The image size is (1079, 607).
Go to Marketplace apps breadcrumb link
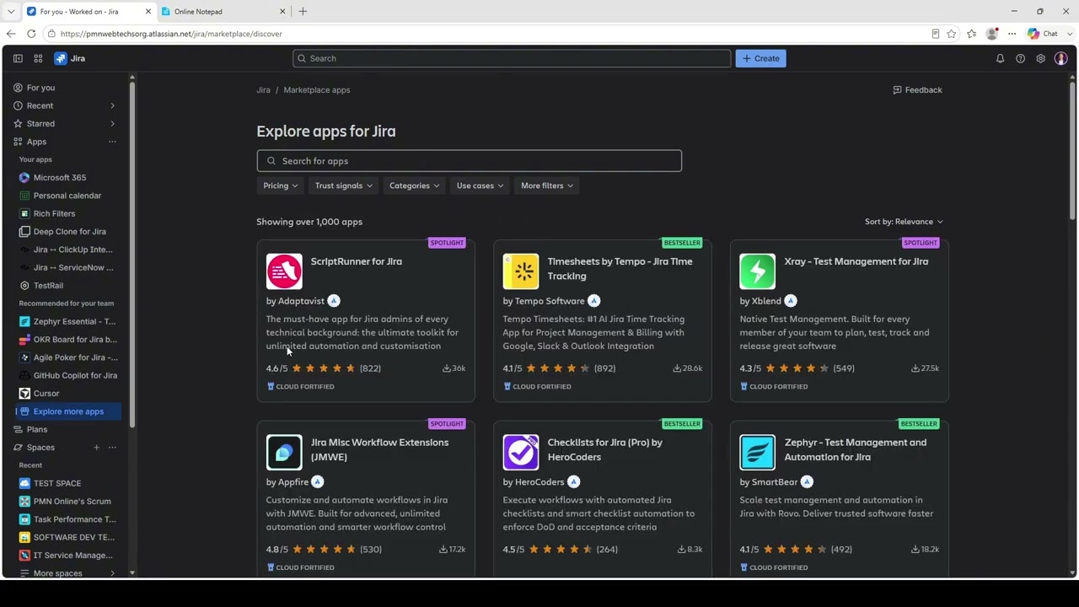317,90
